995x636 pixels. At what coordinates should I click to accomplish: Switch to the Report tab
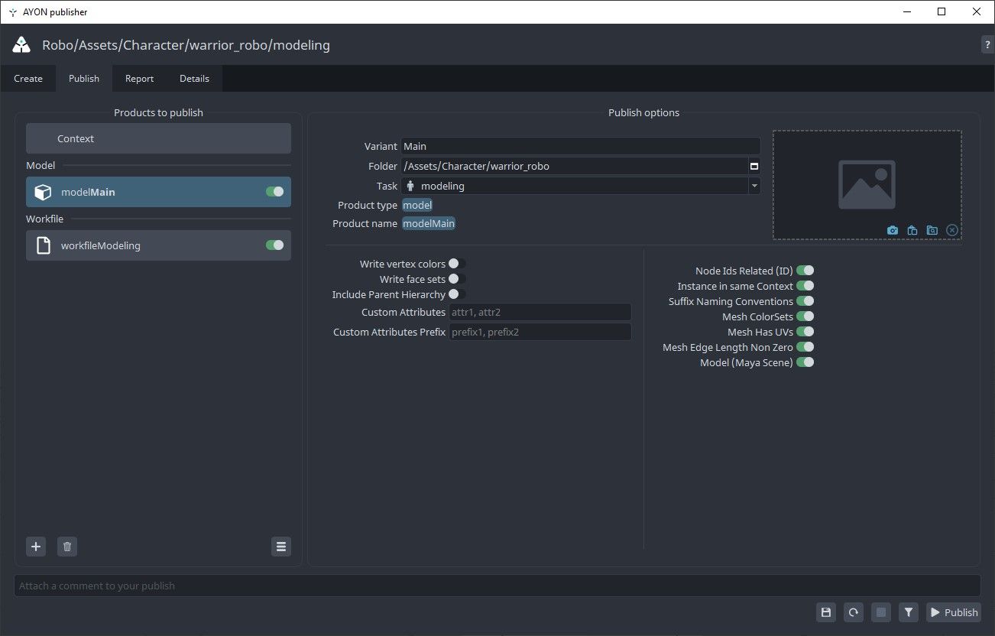click(x=139, y=79)
